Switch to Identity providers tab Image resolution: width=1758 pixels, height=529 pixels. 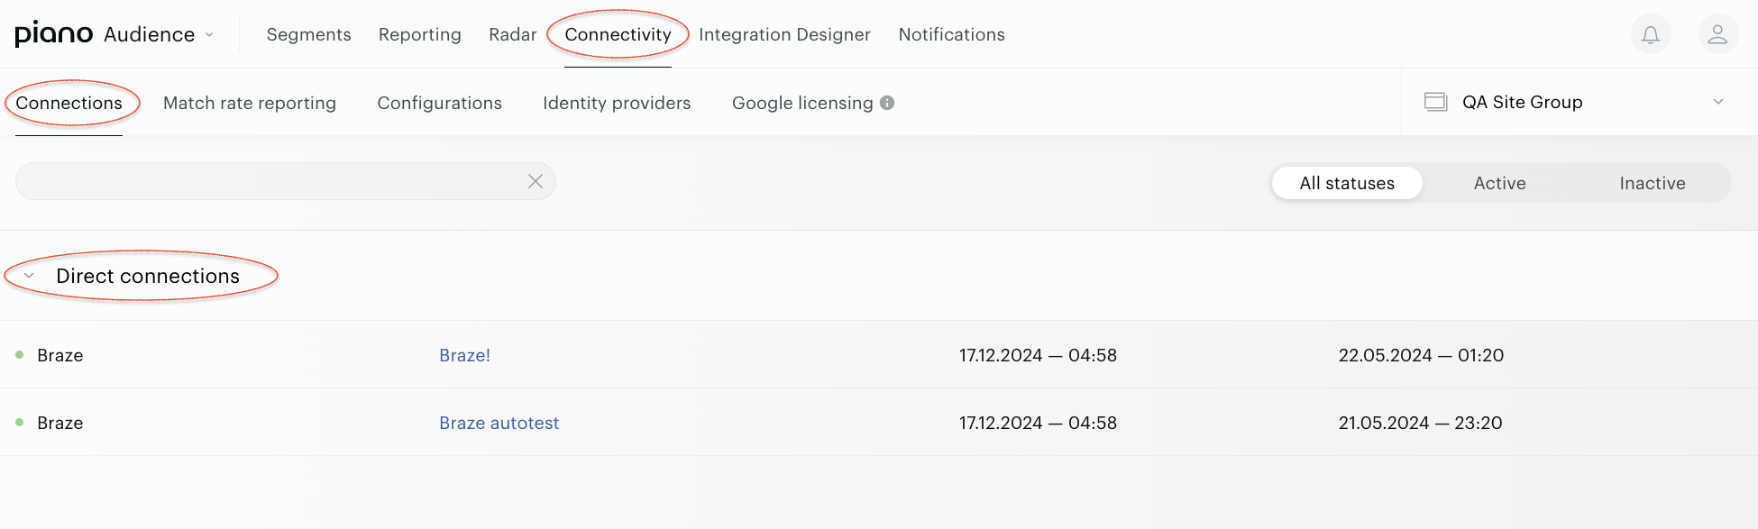617,103
